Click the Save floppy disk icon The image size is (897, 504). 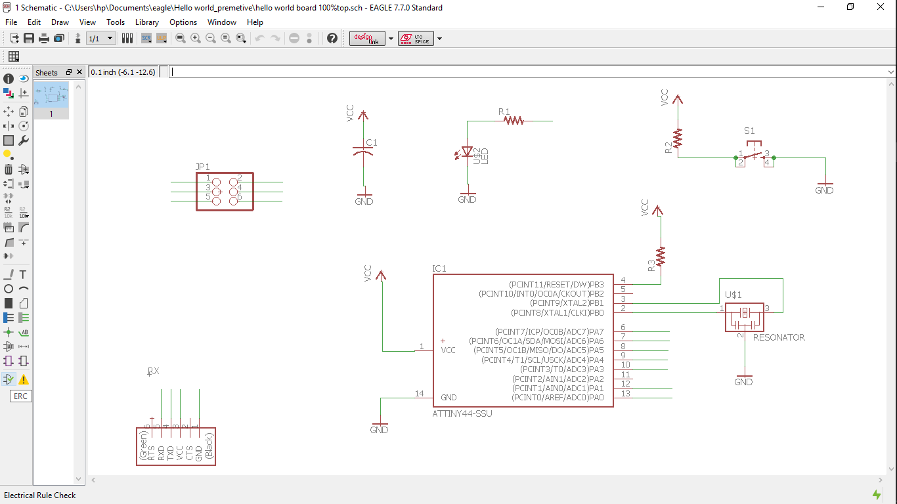coord(29,39)
